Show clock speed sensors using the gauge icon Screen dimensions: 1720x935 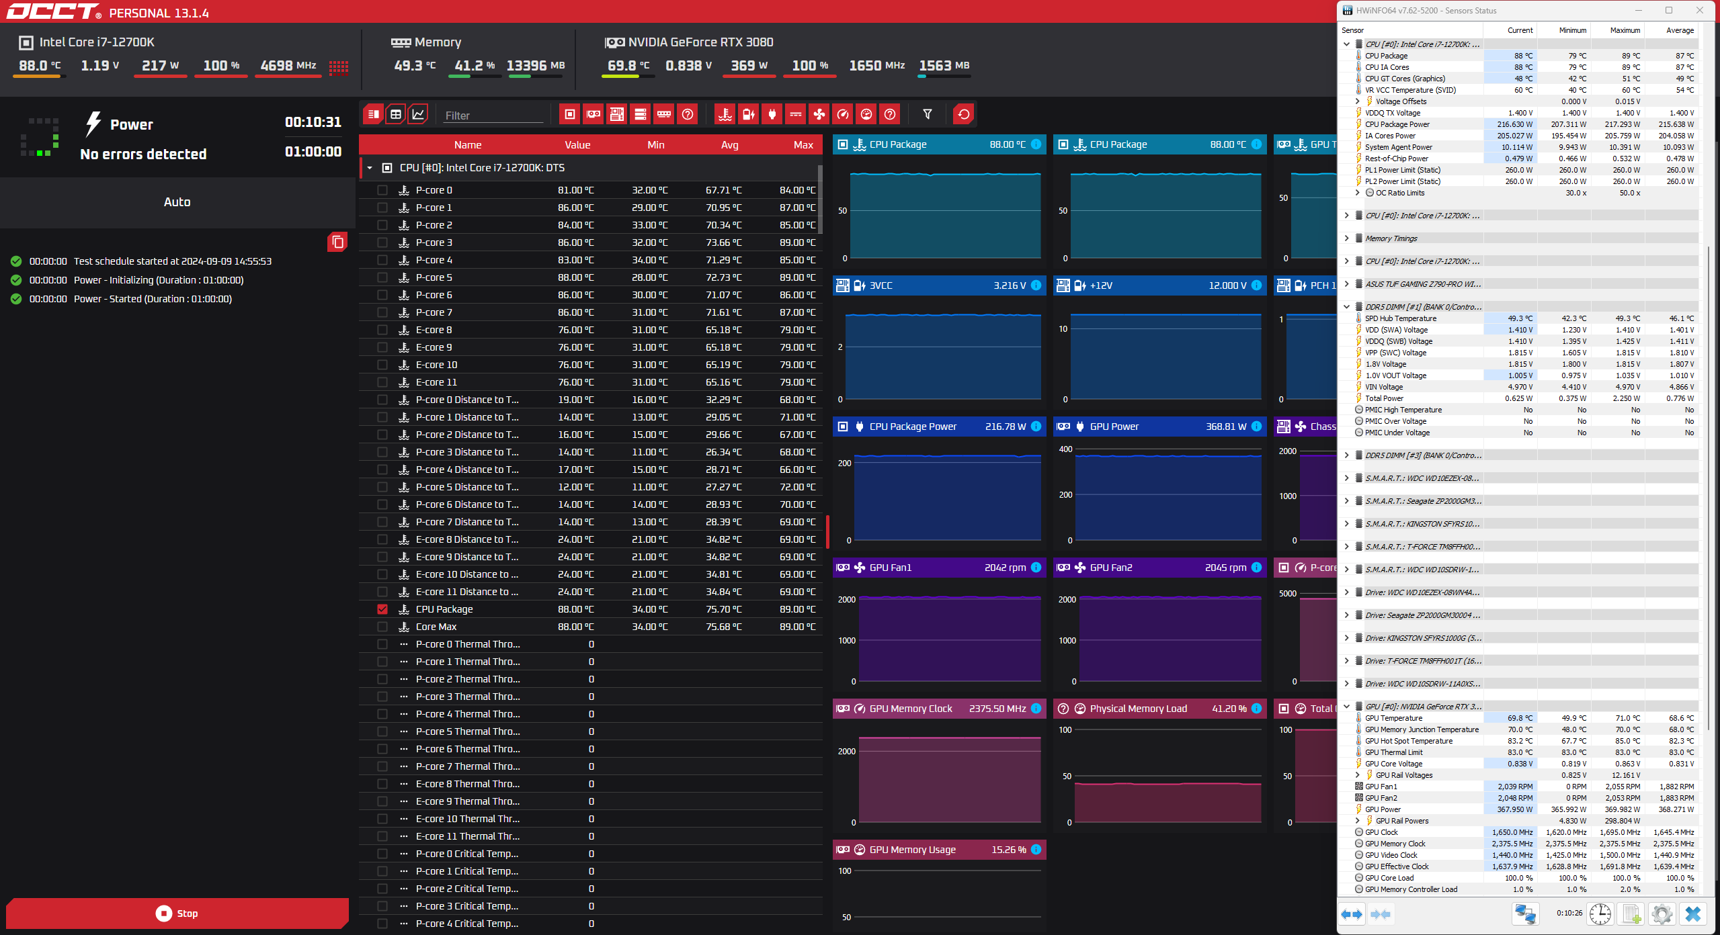(x=843, y=114)
